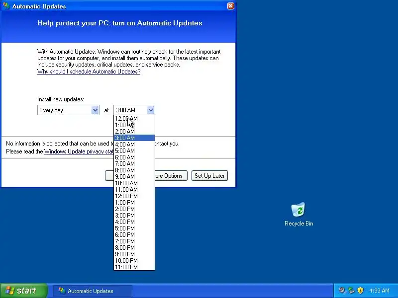This screenshot has height=298, width=398.
Task: Select 4:00 AM in the time list
Action: pyautogui.click(x=134, y=145)
